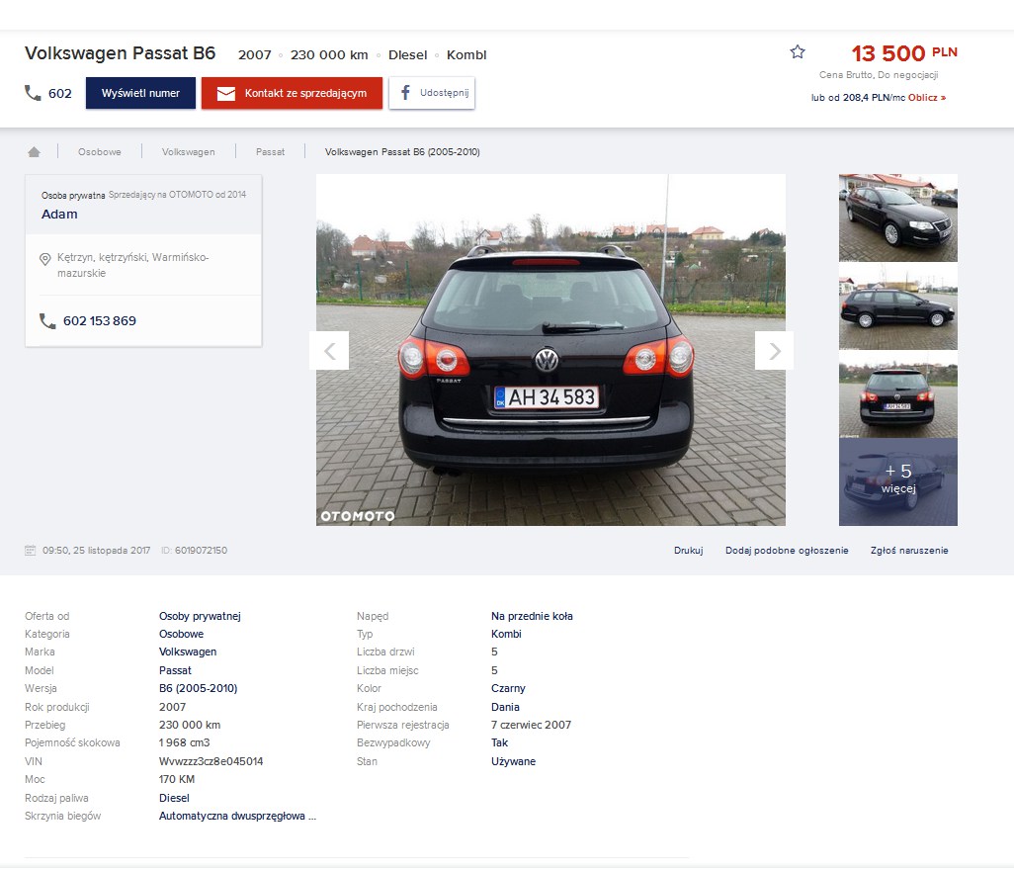This screenshot has height=870, width=1014.
Task: Open Kontakt ze sprzedającym form
Action: (292, 93)
